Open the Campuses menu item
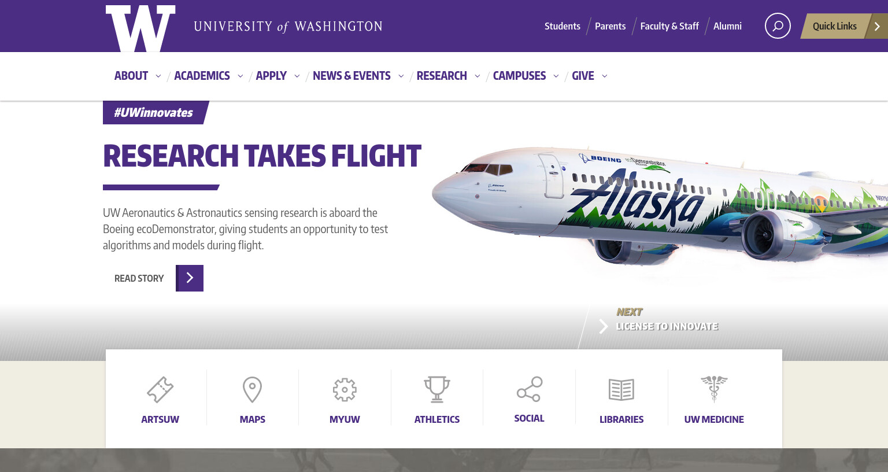Screen dimensions: 888x472 point(519,76)
